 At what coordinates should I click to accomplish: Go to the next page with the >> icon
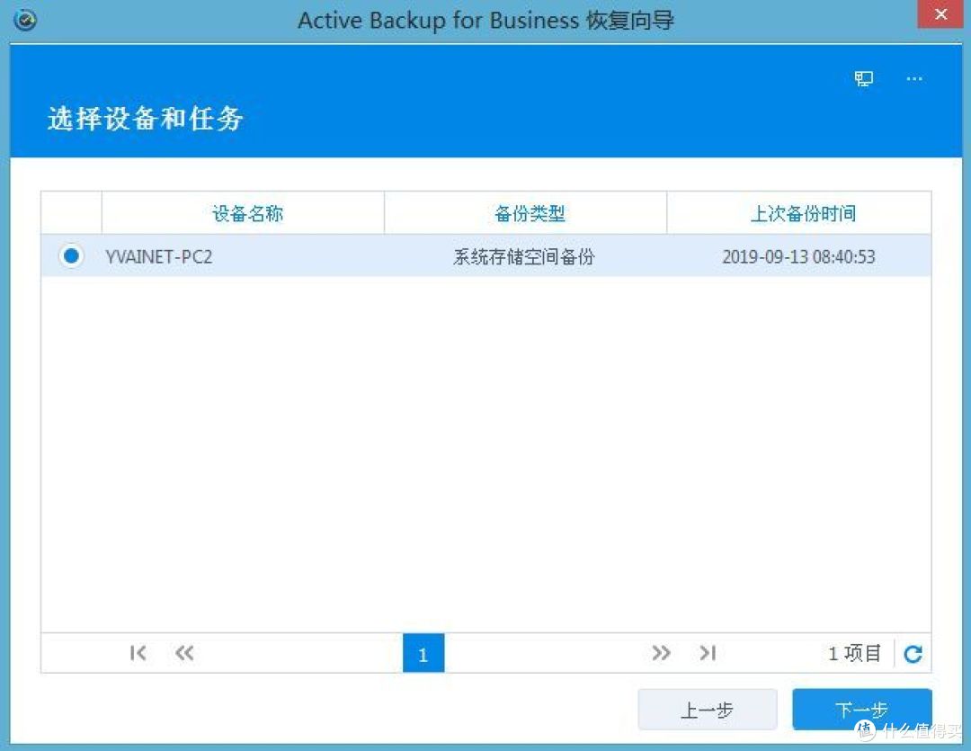(662, 654)
